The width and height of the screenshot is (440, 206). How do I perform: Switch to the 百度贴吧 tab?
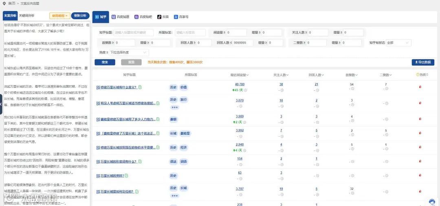point(143,17)
